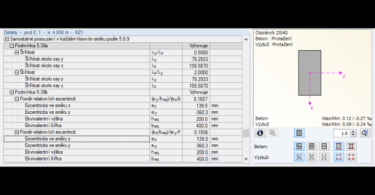Click the λy/λz symbol cell
The height and width of the screenshot is (195, 375).
[166, 53]
